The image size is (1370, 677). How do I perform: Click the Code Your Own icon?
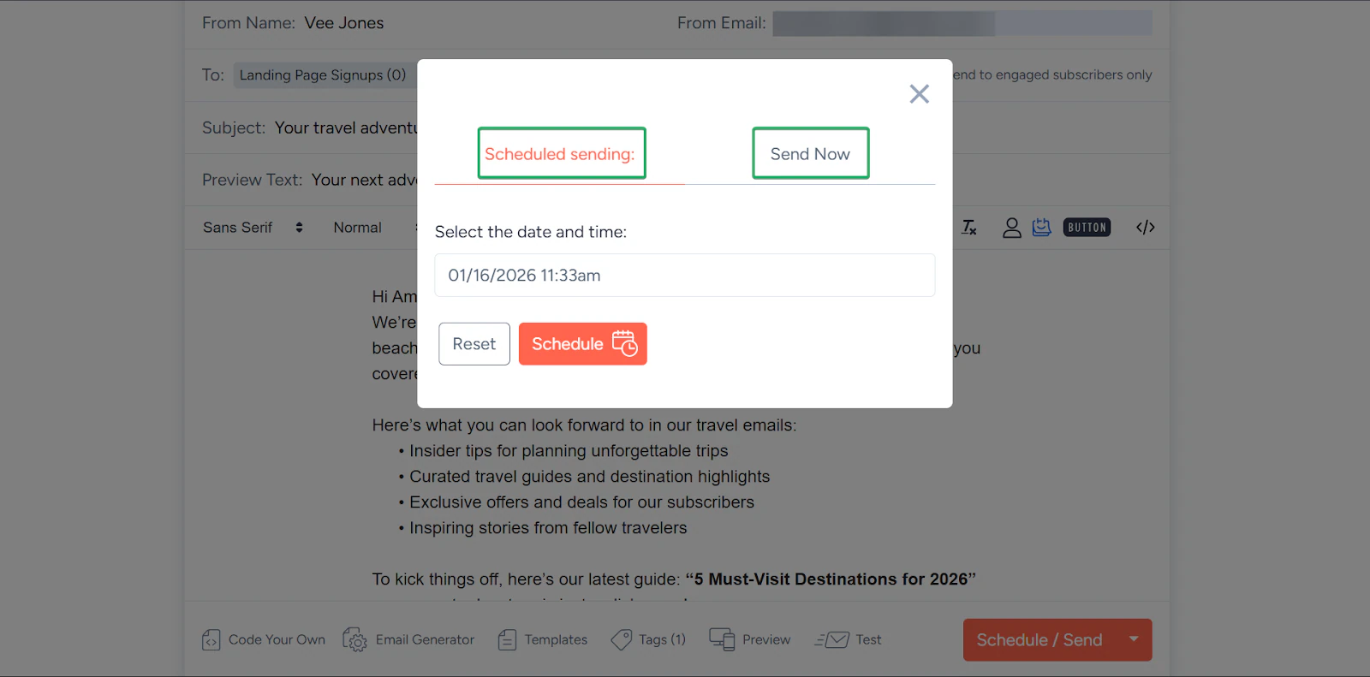(211, 640)
